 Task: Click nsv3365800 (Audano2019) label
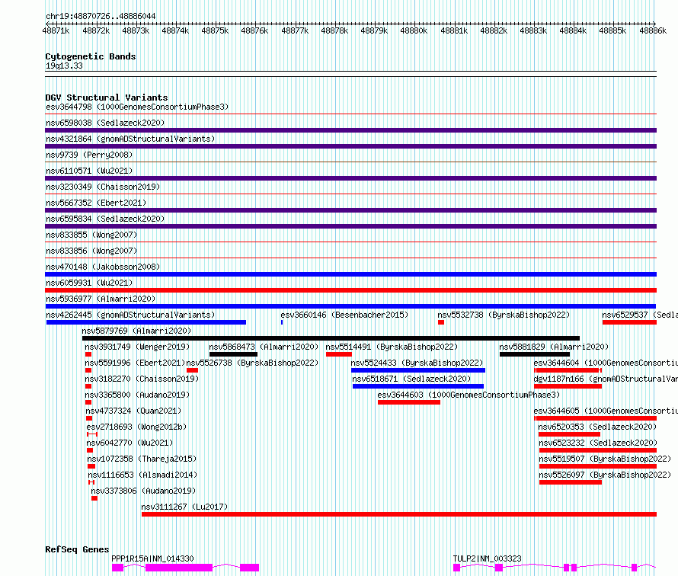coord(137,395)
